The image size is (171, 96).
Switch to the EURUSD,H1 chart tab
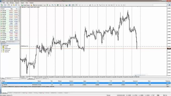pos(24,78)
